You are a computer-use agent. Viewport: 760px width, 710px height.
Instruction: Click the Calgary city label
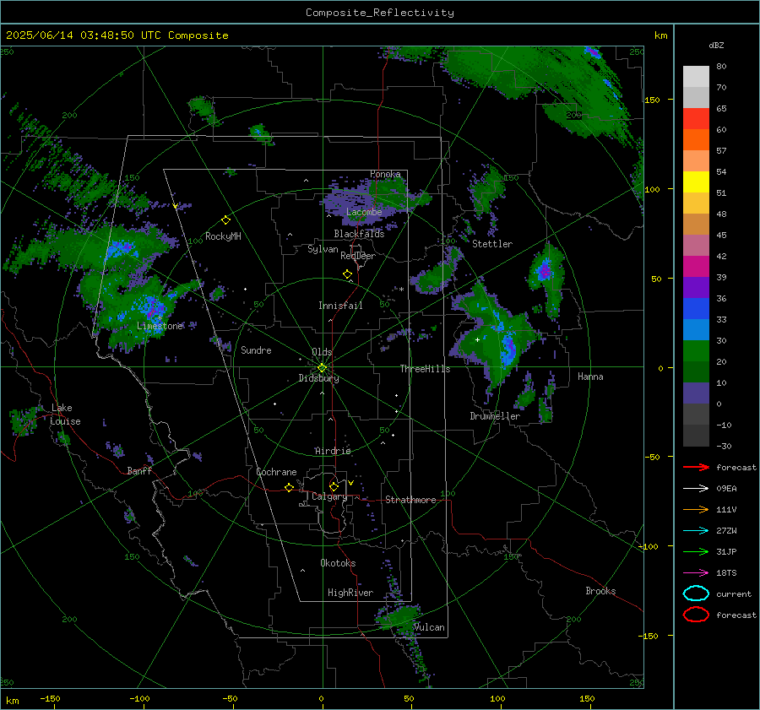pyautogui.click(x=329, y=496)
